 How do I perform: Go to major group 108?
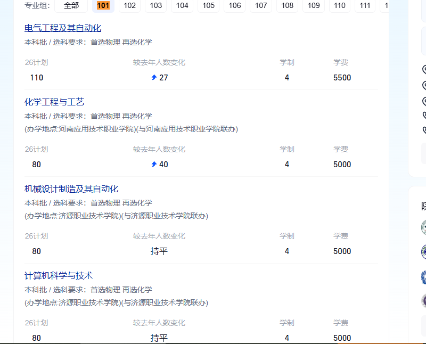(x=287, y=5)
